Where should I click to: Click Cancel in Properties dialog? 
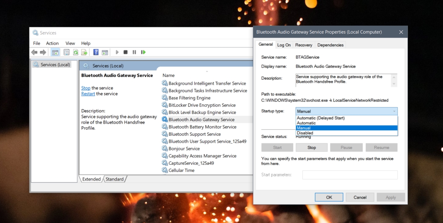point(360,197)
